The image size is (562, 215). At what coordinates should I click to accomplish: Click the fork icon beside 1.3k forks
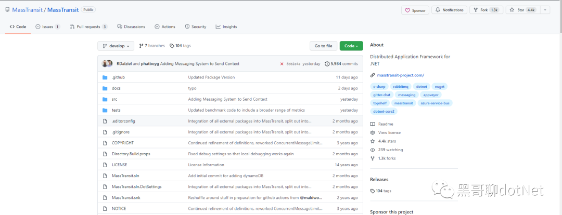[373, 158]
